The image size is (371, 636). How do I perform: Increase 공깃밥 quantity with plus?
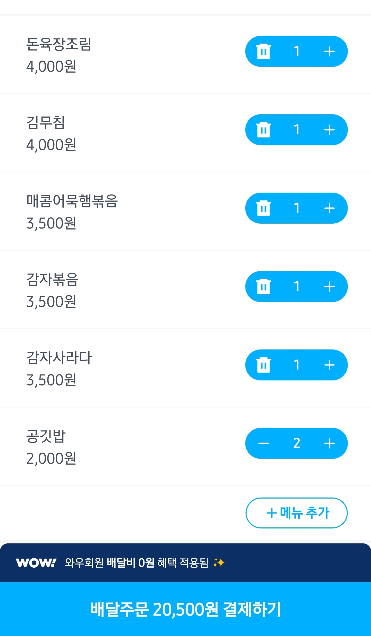click(x=329, y=443)
